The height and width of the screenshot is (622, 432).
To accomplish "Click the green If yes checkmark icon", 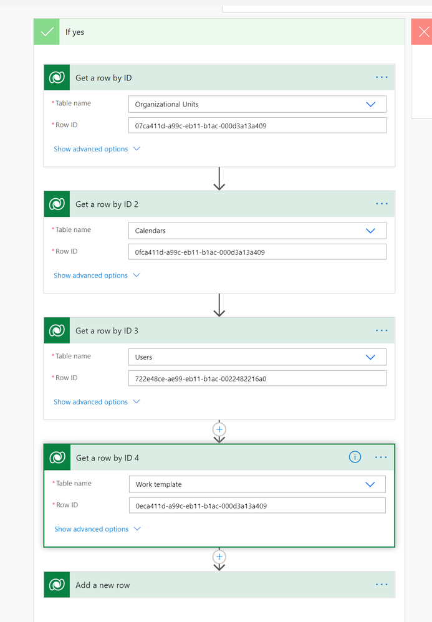I will 47,32.
